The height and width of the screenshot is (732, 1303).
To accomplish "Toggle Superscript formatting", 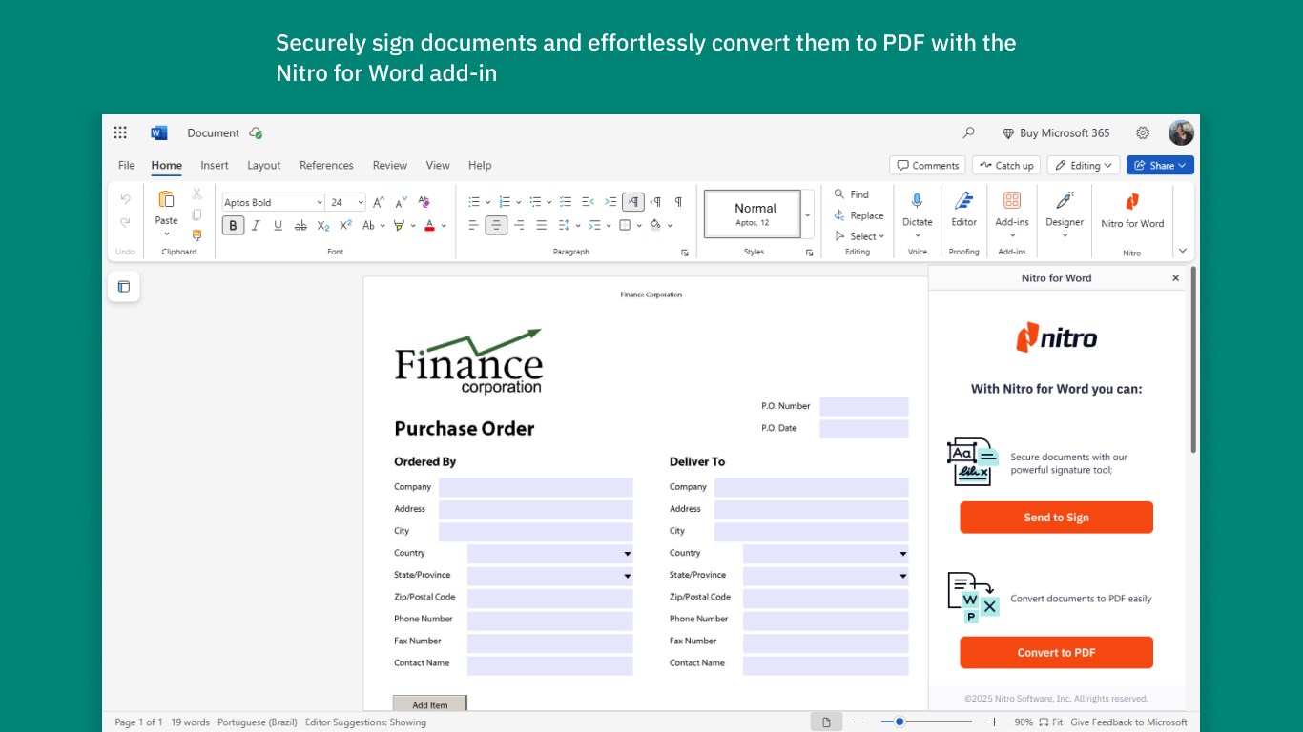I will point(345,225).
